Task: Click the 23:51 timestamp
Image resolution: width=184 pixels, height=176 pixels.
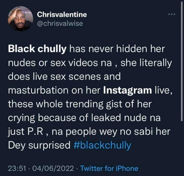Action: pos(17,168)
